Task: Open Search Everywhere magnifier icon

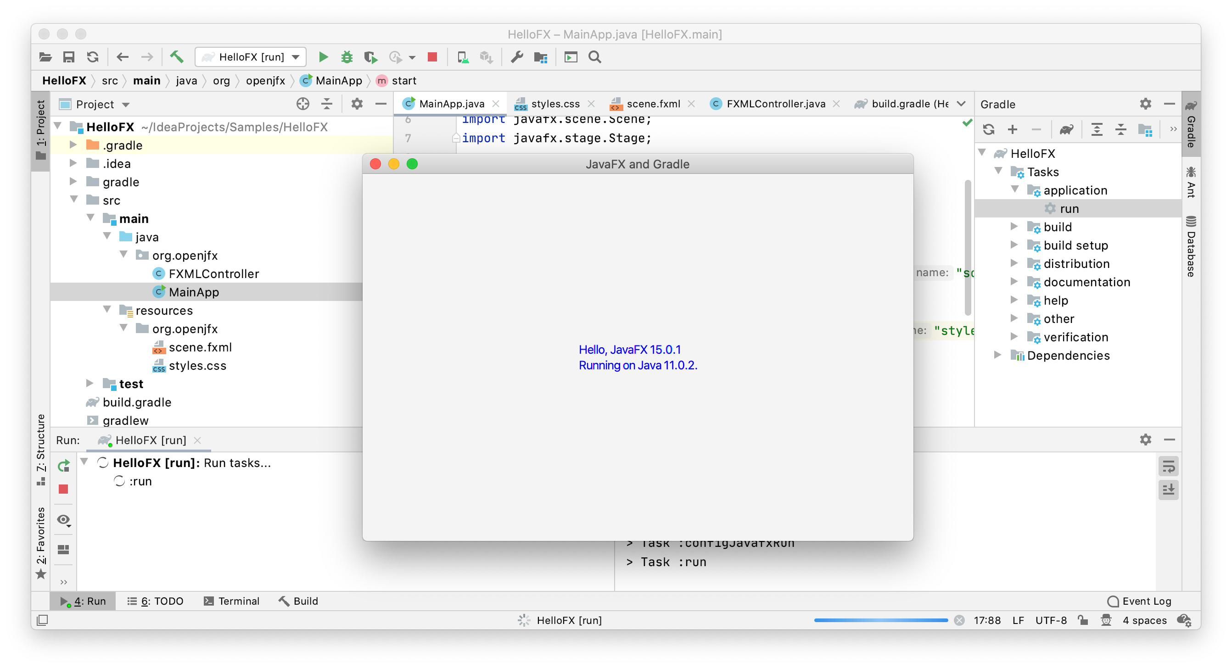Action: point(594,57)
